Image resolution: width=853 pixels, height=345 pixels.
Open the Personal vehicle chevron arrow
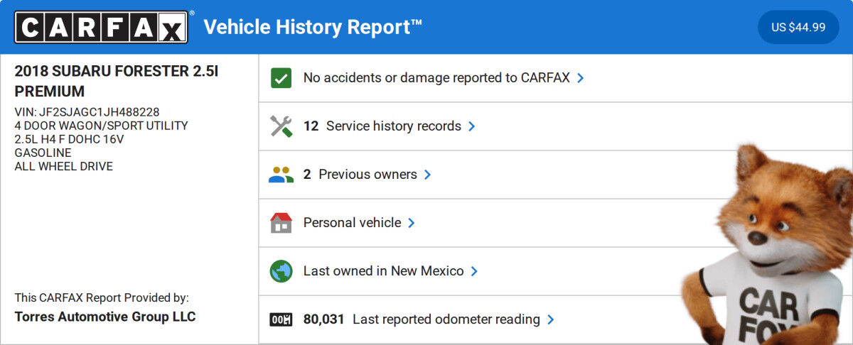pyautogui.click(x=412, y=223)
